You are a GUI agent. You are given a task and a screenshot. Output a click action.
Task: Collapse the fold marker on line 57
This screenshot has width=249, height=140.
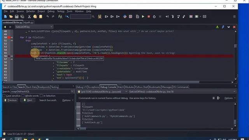pos(12,59)
